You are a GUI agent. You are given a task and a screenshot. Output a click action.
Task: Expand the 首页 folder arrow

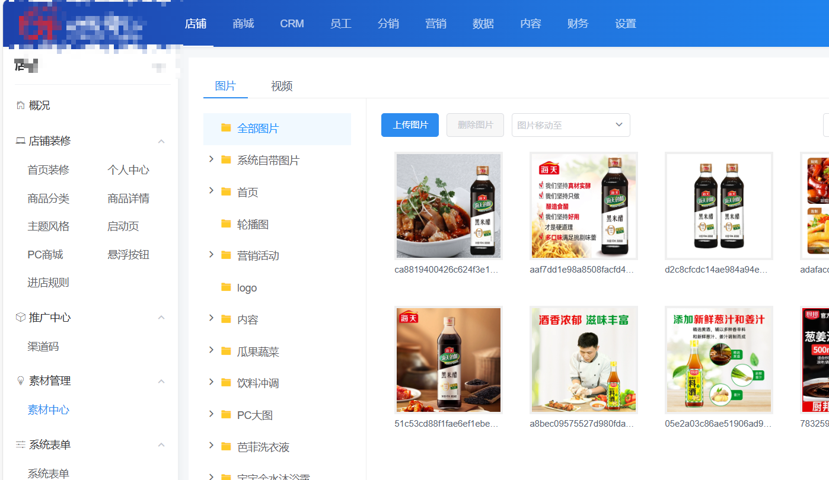pos(211,191)
